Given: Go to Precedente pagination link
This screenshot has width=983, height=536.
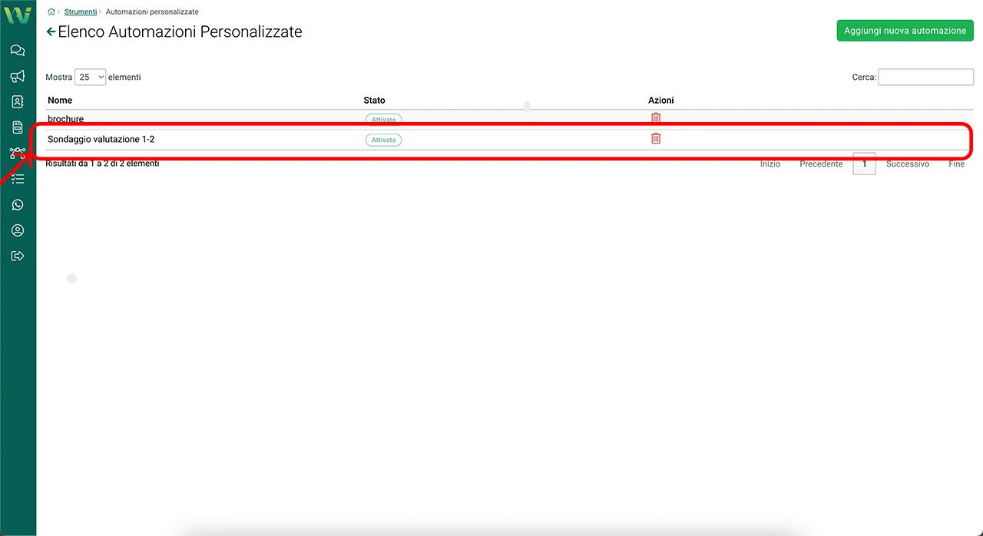Looking at the screenshot, I should click(x=821, y=164).
